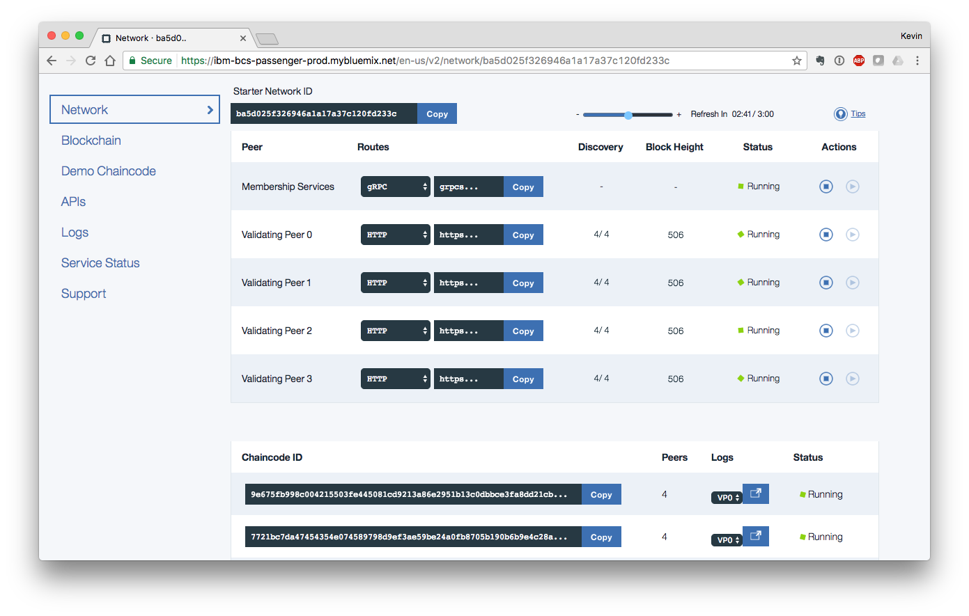The width and height of the screenshot is (969, 616).
Task: Click the Google Drive extension icon
Action: pos(898,61)
